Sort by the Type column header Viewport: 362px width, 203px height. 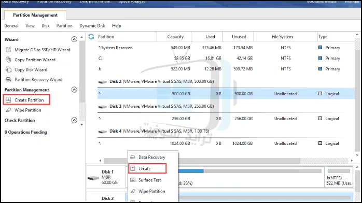pos(336,37)
